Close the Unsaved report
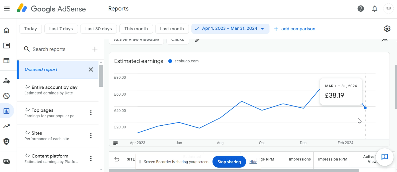Image resolution: width=397 pixels, height=172 pixels. coord(91,70)
